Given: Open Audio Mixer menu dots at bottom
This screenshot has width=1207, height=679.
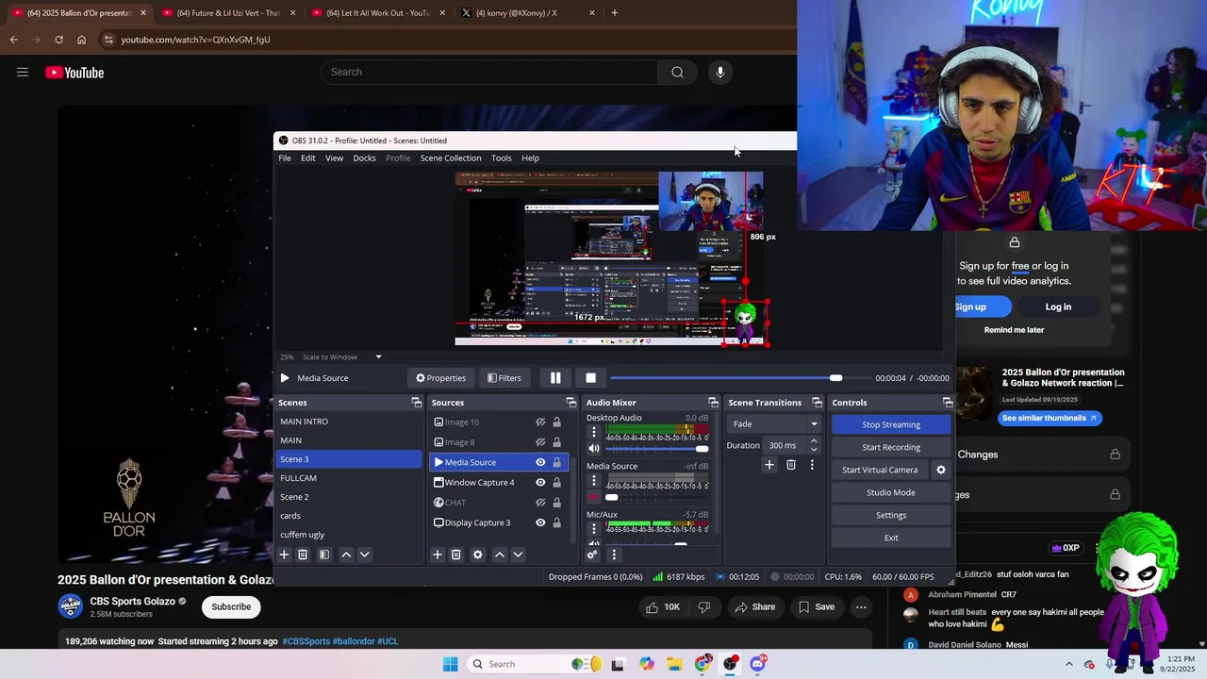Looking at the screenshot, I should (x=614, y=555).
